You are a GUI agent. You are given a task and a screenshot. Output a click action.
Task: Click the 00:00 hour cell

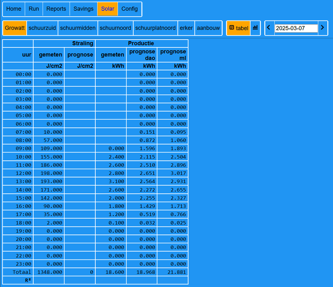tap(18, 74)
